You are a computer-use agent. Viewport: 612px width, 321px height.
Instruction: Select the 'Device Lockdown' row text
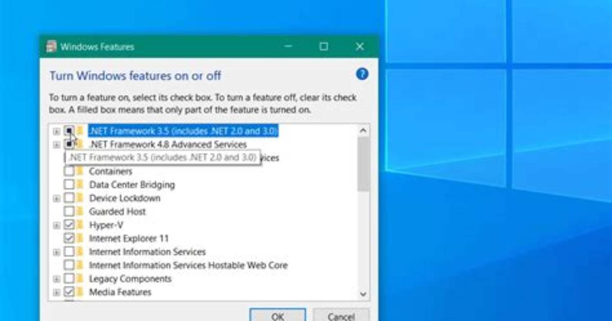pos(124,198)
